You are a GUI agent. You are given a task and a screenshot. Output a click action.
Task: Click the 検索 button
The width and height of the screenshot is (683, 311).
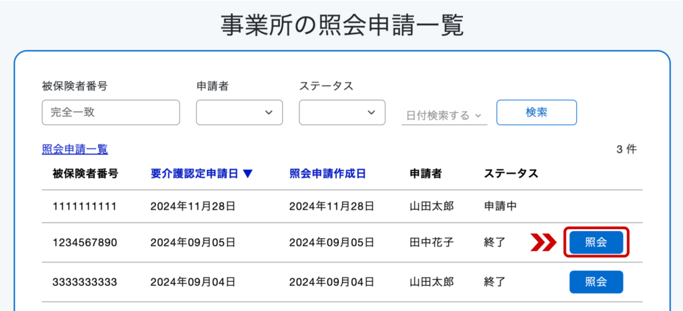coord(537,113)
